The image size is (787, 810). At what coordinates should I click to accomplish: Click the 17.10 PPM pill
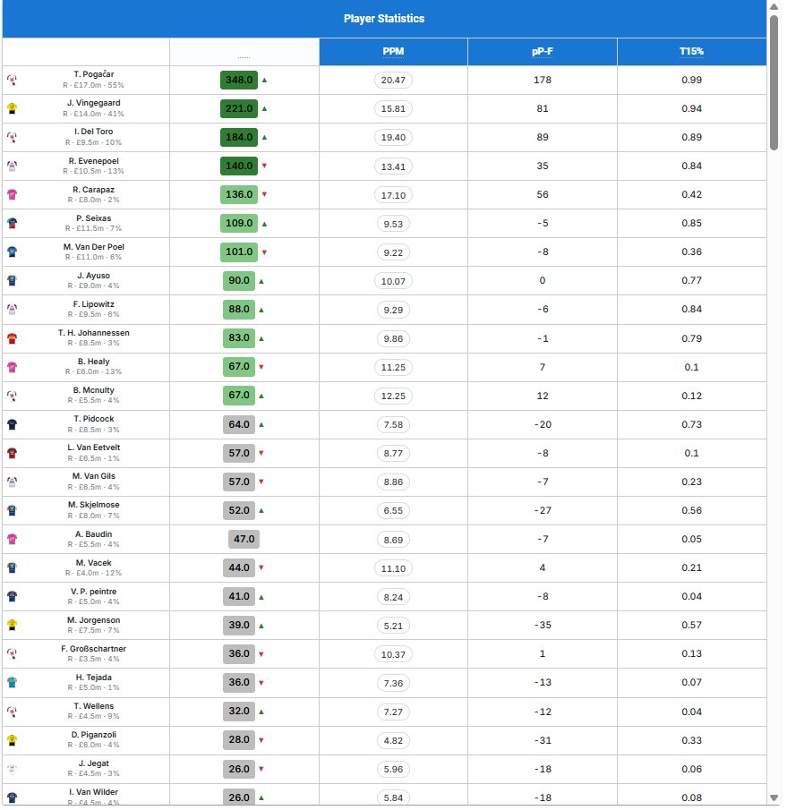tap(393, 195)
